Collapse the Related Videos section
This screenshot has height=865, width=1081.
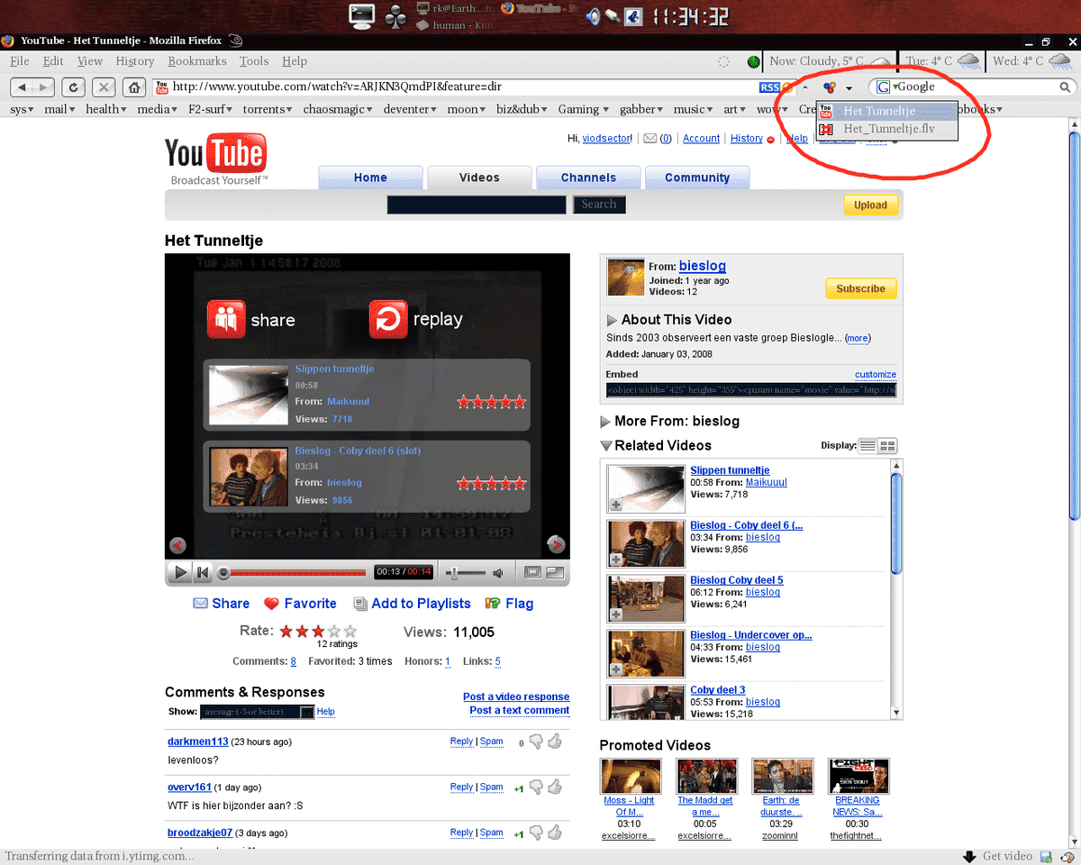606,446
